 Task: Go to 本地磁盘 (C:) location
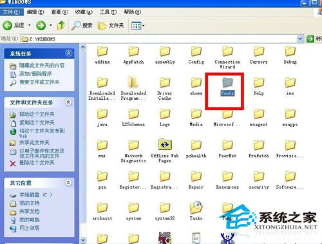point(35,195)
